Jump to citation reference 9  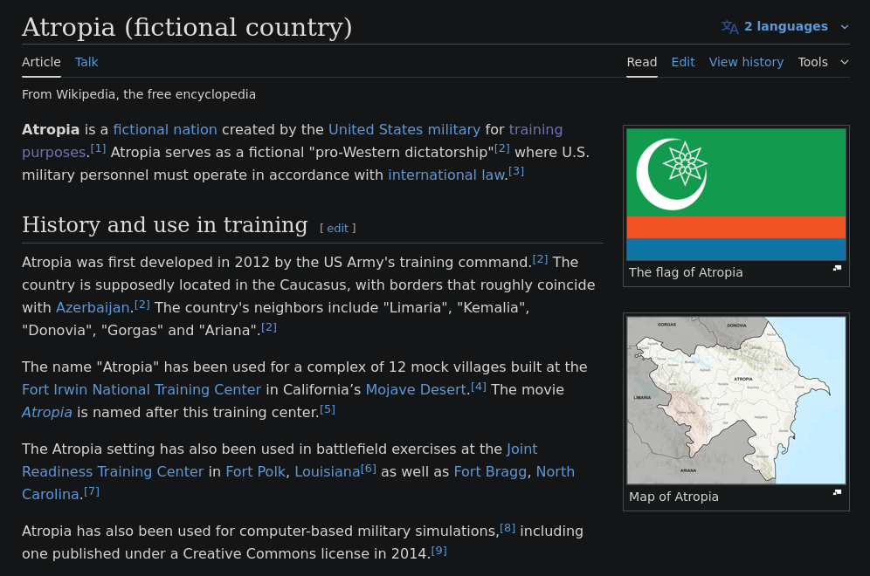coord(438,551)
